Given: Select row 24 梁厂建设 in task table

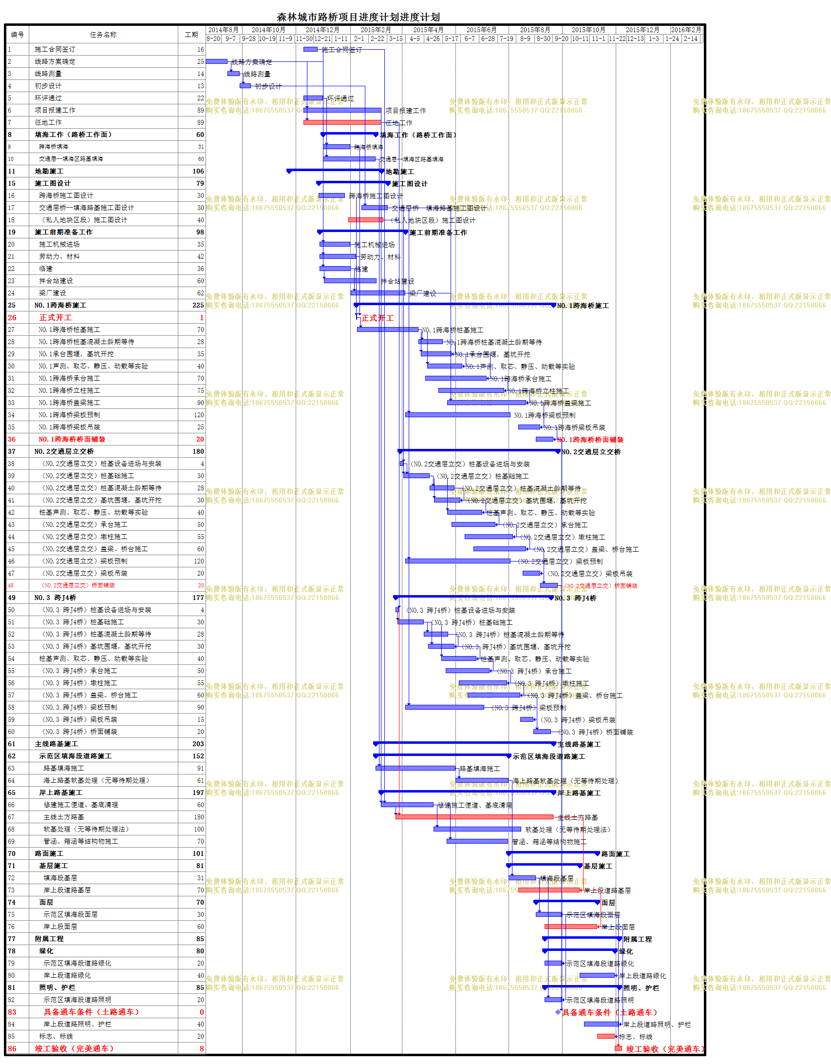Looking at the screenshot, I should [106, 293].
